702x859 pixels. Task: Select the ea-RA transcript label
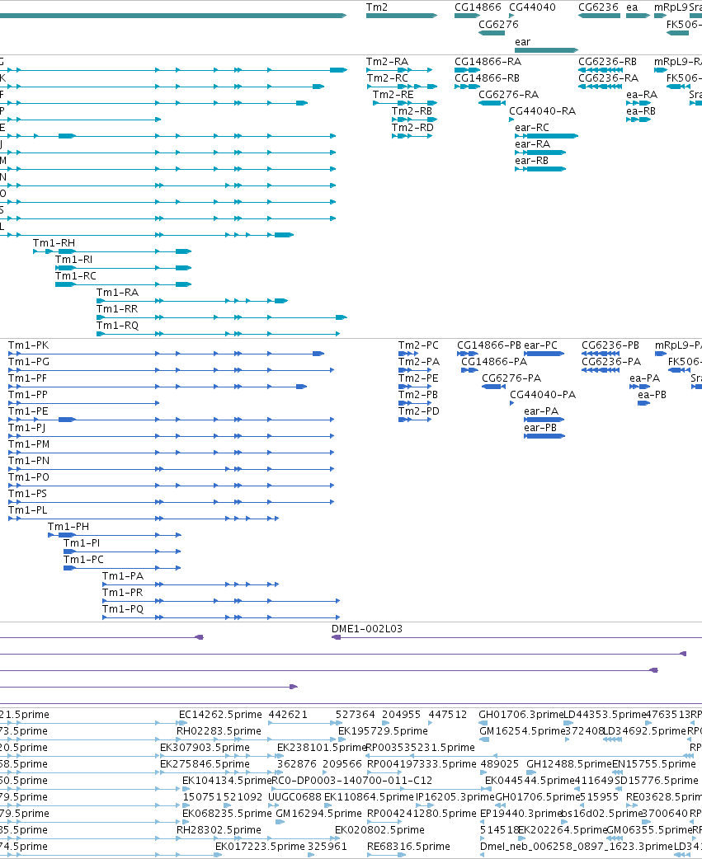[x=642, y=94]
